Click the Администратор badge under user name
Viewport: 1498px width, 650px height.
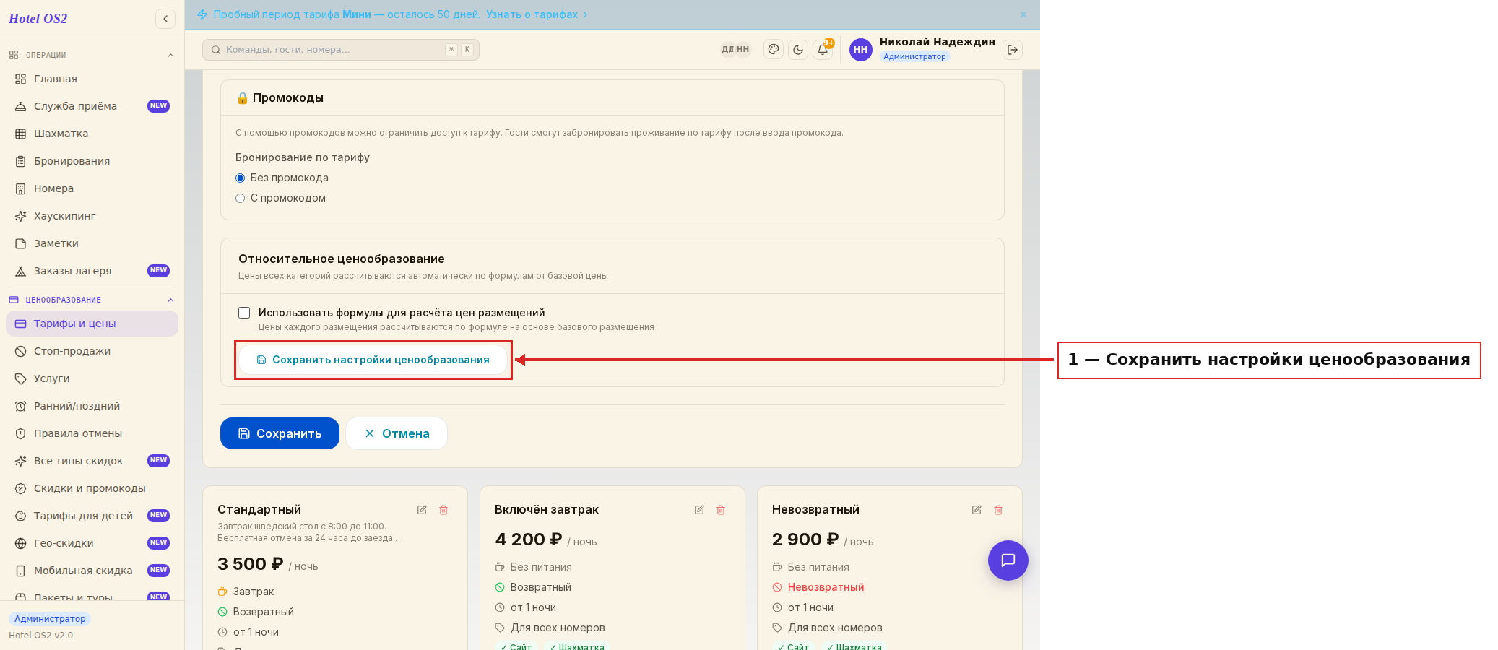[x=914, y=56]
